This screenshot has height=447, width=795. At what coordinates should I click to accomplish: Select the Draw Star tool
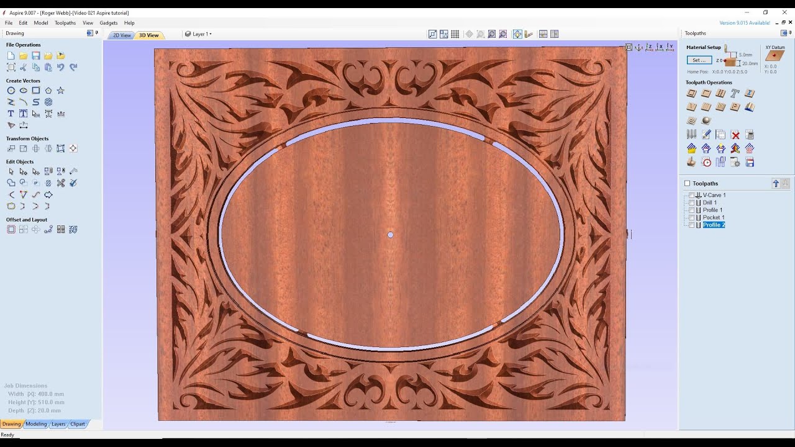click(60, 91)
